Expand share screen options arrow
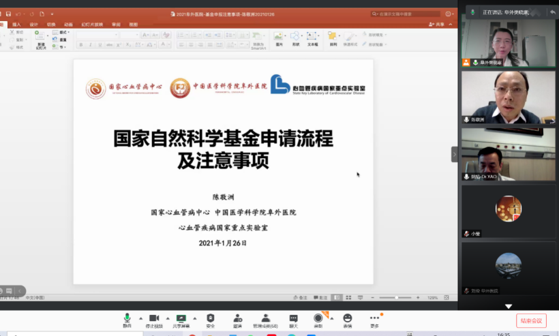Viewport: 559px width, 336px height. tap(195, 318)
